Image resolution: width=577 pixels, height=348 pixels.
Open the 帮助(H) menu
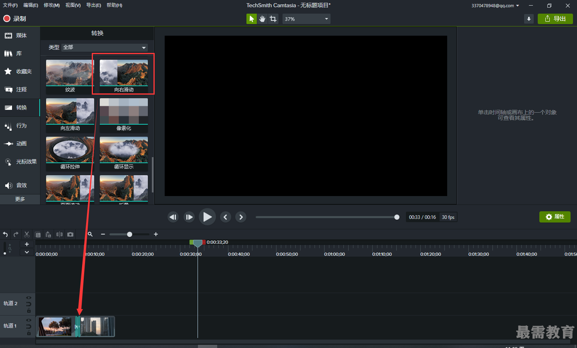point(115,5)
